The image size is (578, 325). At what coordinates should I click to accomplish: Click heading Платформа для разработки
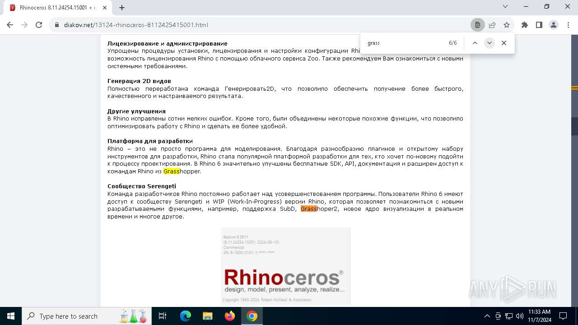(150, 141)
